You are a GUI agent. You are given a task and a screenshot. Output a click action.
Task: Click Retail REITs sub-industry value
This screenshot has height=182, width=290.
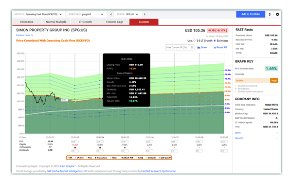point(272,105)
